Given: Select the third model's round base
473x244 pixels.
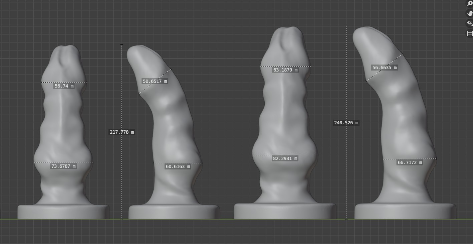Looking at the screenshot, I should point(285,211).
